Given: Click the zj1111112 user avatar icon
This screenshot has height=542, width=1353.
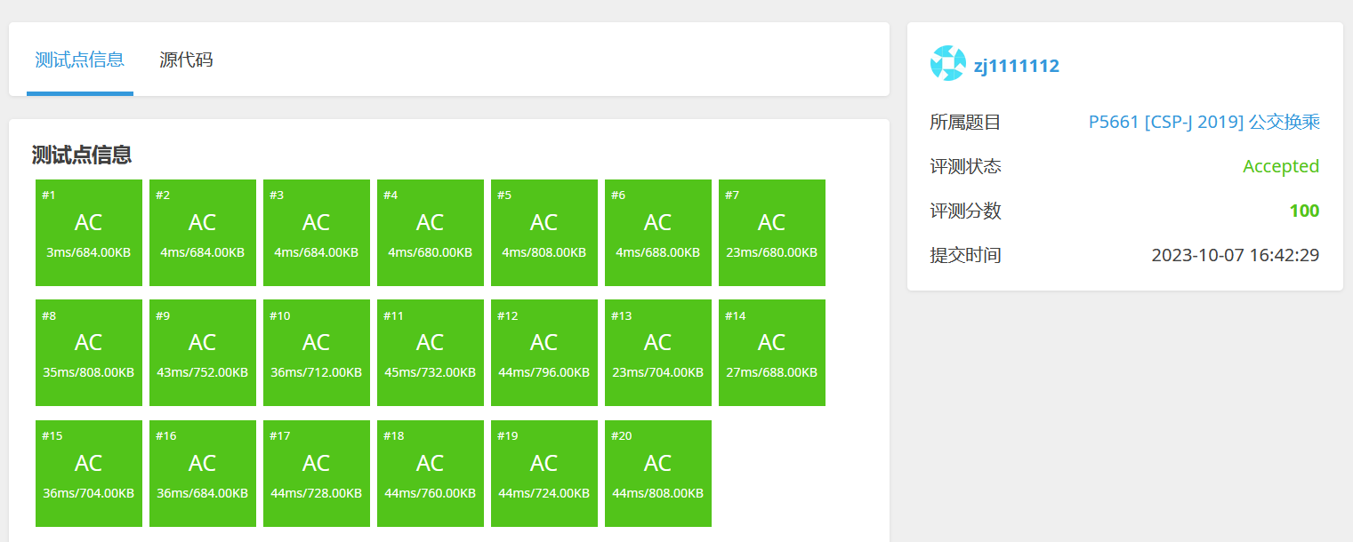Looking at the screenshot, I should click(947, 64).
